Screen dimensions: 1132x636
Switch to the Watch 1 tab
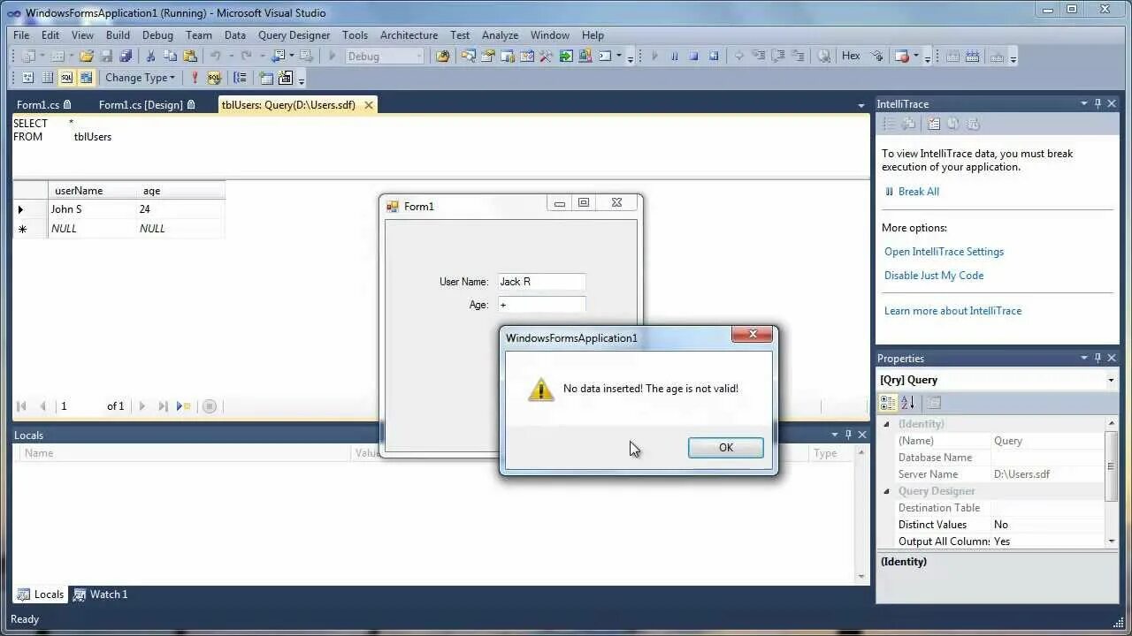(101, 594)
